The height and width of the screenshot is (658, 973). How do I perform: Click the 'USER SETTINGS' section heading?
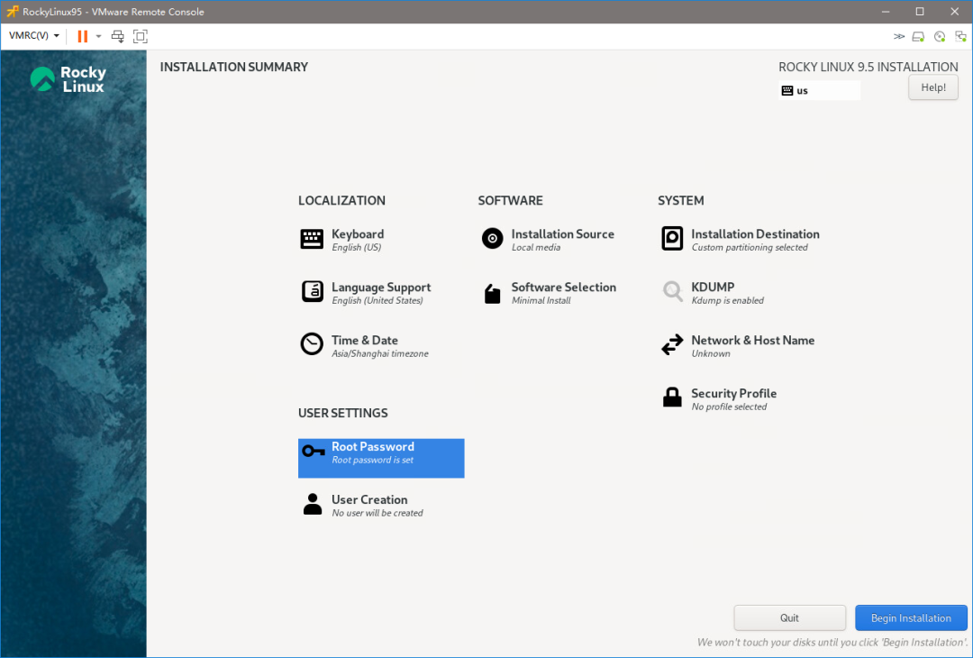tap(342, 414)
